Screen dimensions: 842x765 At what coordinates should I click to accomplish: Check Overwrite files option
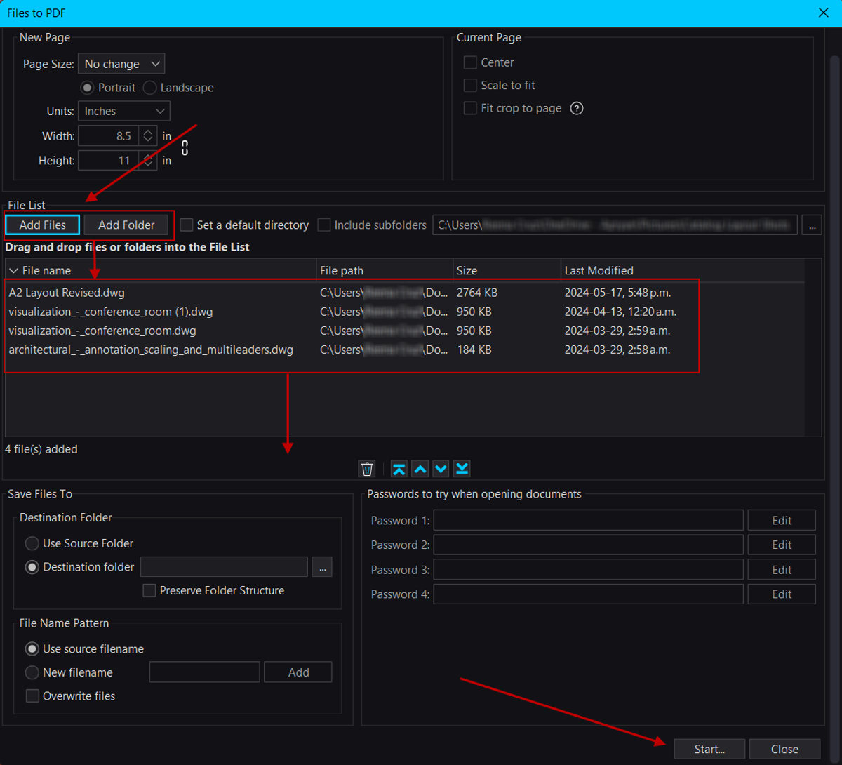32,696
